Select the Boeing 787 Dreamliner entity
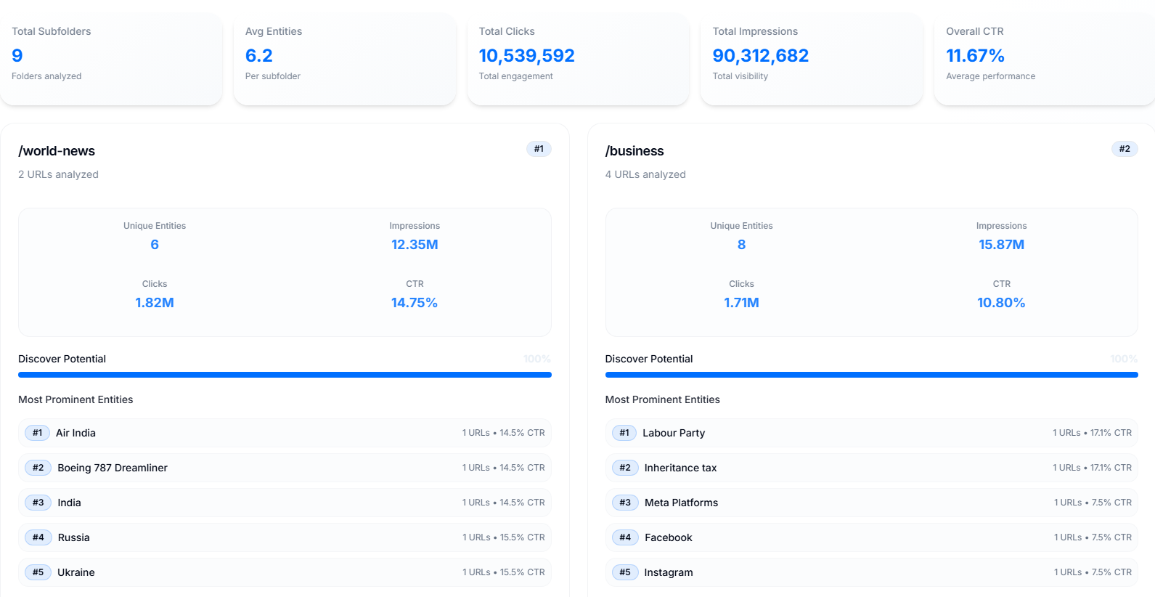The height and width of the screenshot is (597, 1155). tap(113, 468)
